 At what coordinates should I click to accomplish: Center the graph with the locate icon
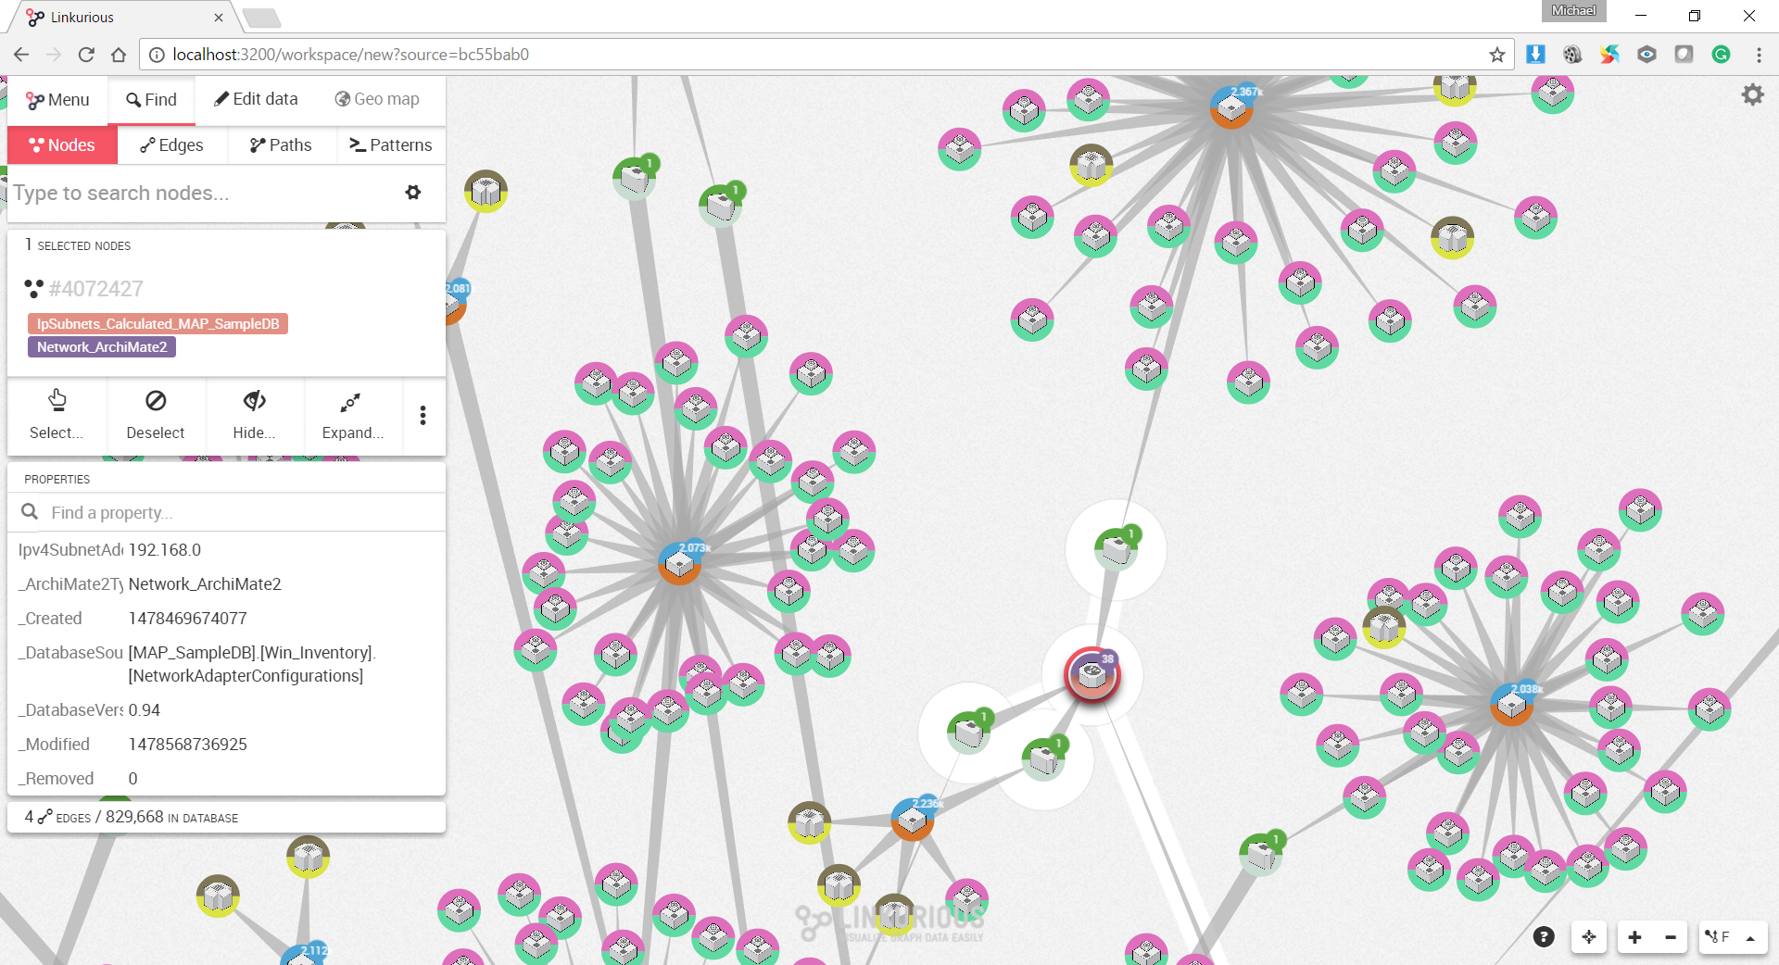(x=1589, y=937)
